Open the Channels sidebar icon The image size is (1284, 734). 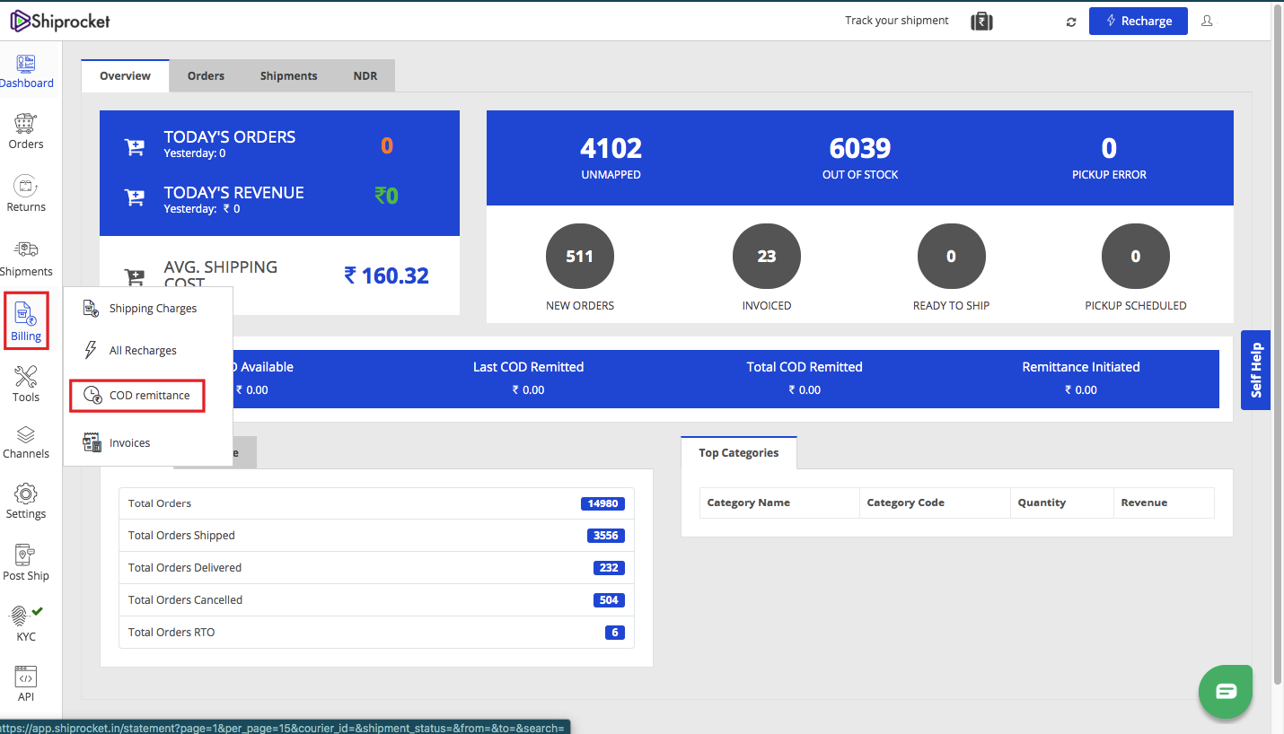tap(26, 442)
